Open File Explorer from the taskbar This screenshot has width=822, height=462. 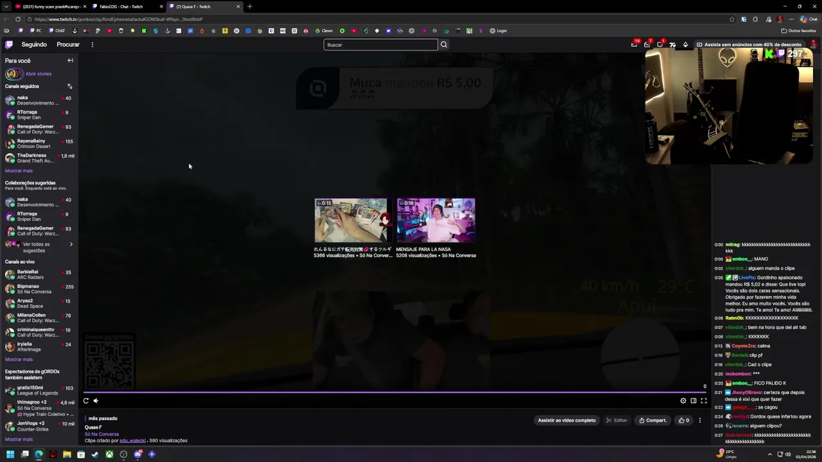pos(67,454)
